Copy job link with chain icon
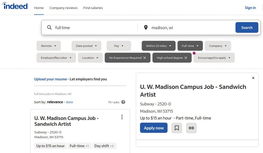Screen dimensions: 263x153 pos(191,128)
